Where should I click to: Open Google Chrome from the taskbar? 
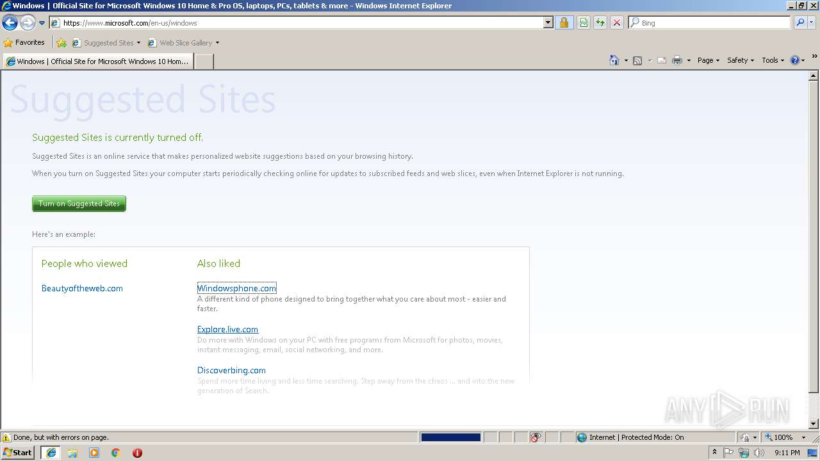[116, 453]
